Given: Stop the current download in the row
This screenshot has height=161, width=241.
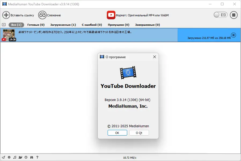Looking at the screenshot, I should [x=233, y=35].
